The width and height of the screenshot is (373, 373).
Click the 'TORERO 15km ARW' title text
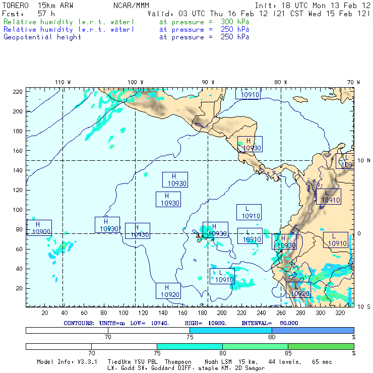click(x=38, y=6)
